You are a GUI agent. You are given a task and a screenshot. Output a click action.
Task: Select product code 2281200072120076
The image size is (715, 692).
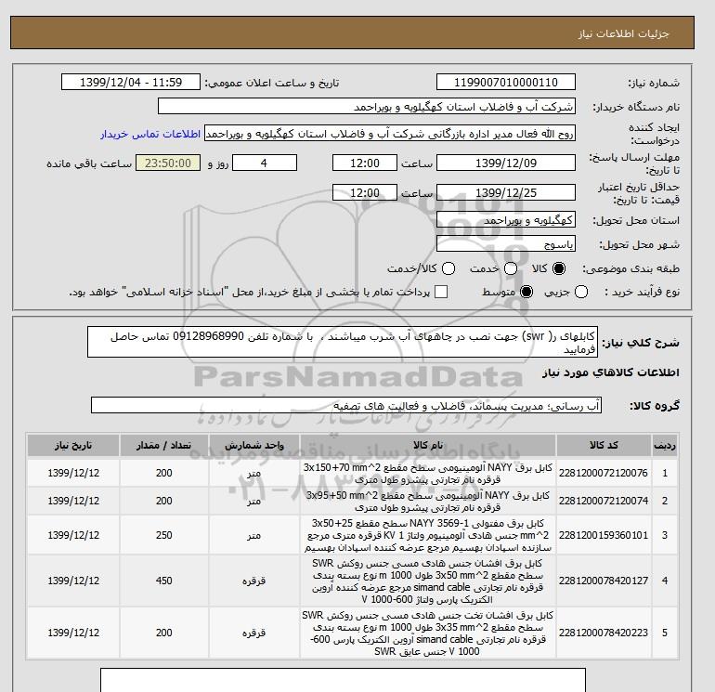point(604,473)
